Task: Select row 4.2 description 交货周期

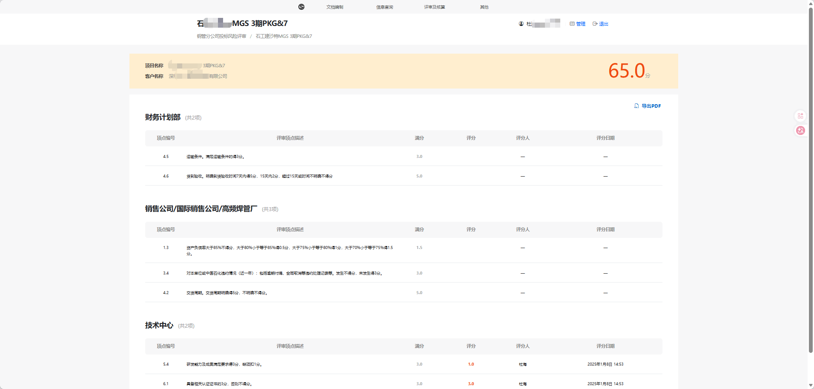Action: pyautogui.click(x=227, y=293)
